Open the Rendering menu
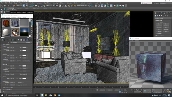 click(x=55, y=3)
